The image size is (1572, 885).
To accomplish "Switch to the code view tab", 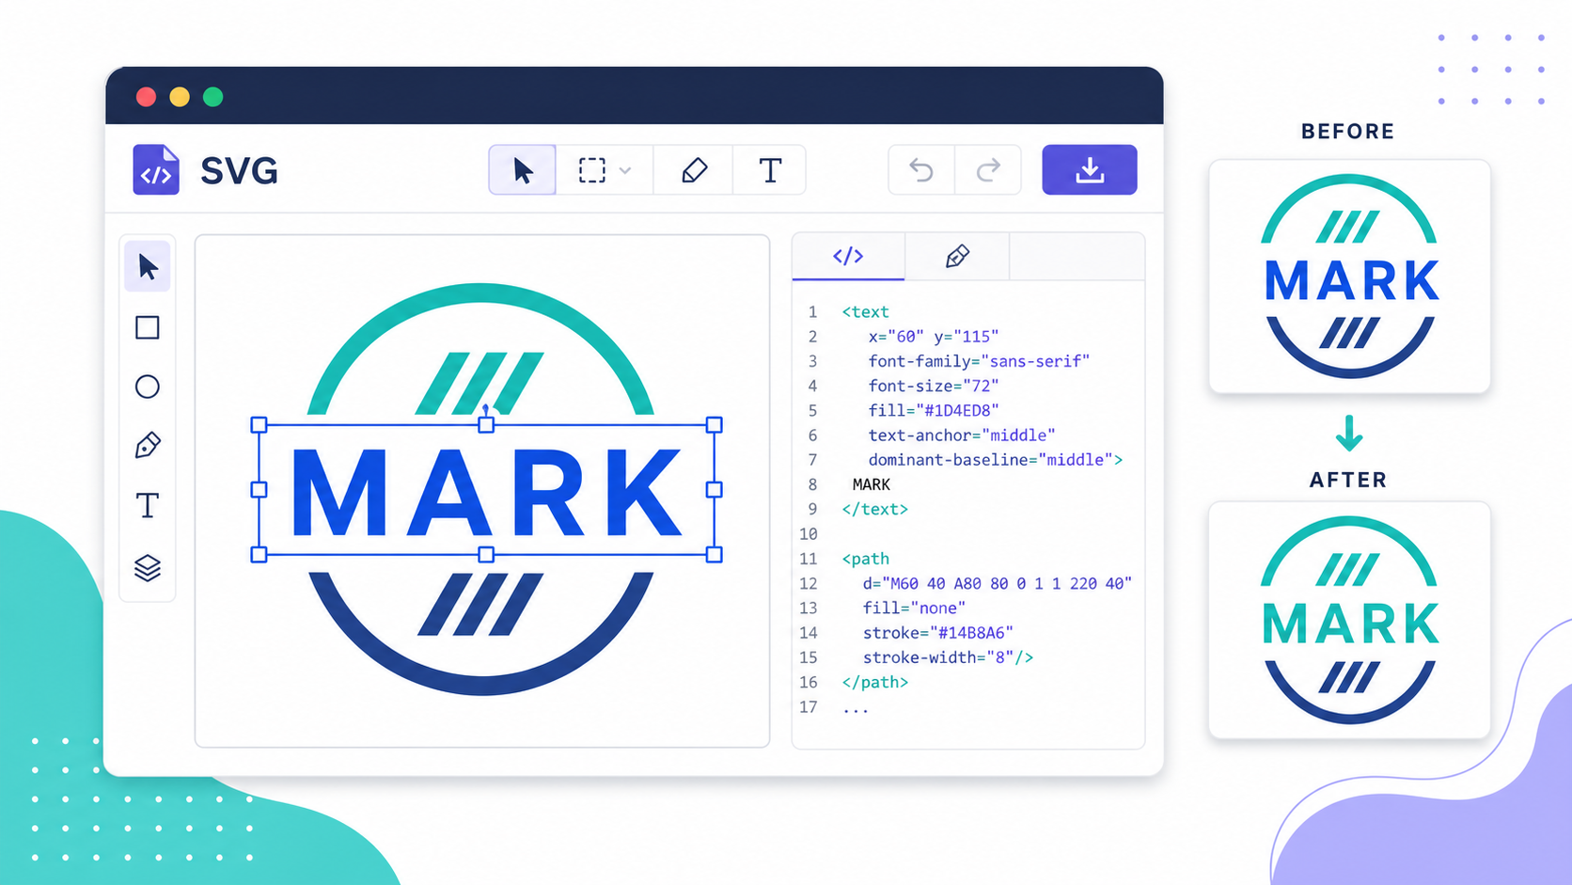I will 848,256.
